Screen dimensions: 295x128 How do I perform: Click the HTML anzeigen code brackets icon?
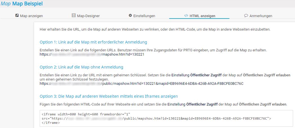tap(186, 16)
